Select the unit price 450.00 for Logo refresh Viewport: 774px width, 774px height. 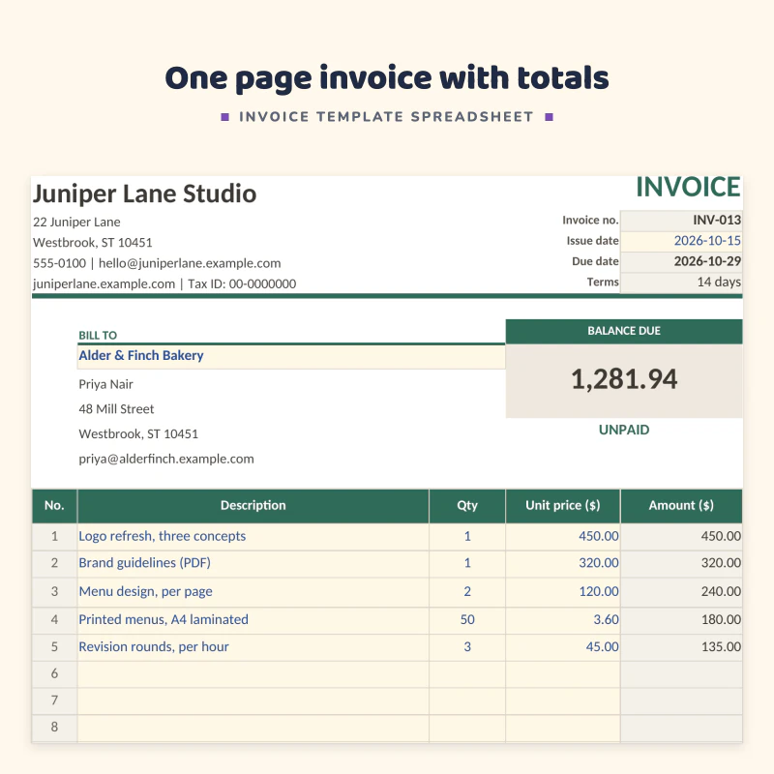pos(563,537)
